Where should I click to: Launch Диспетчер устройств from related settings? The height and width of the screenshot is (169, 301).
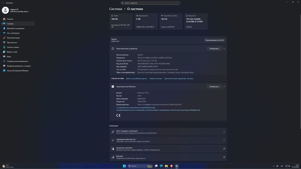[x=168, y=149]
